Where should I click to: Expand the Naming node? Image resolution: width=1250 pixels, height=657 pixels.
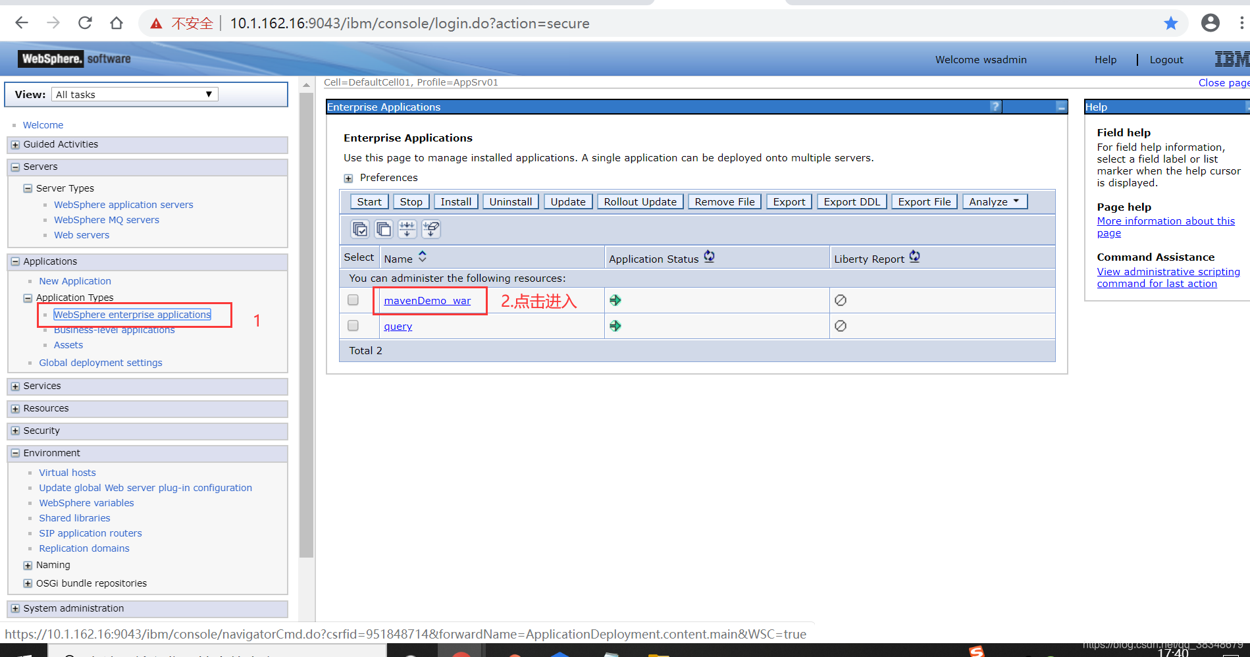28,565
